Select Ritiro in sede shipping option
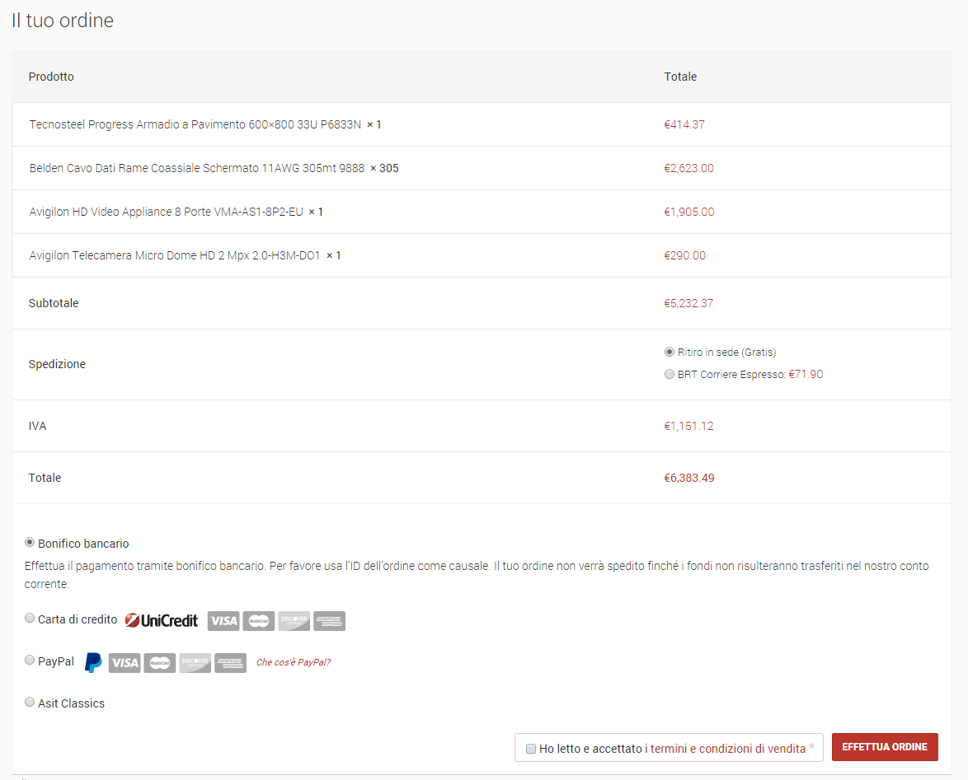The height and width of the screenshot is (780, 968). tap(670, 352)
